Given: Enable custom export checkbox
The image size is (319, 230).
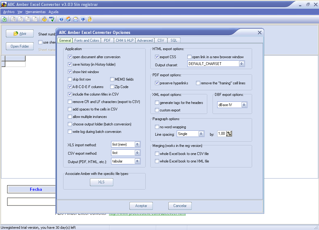Looking at the screenshot, I should click(x=157, y=110).
